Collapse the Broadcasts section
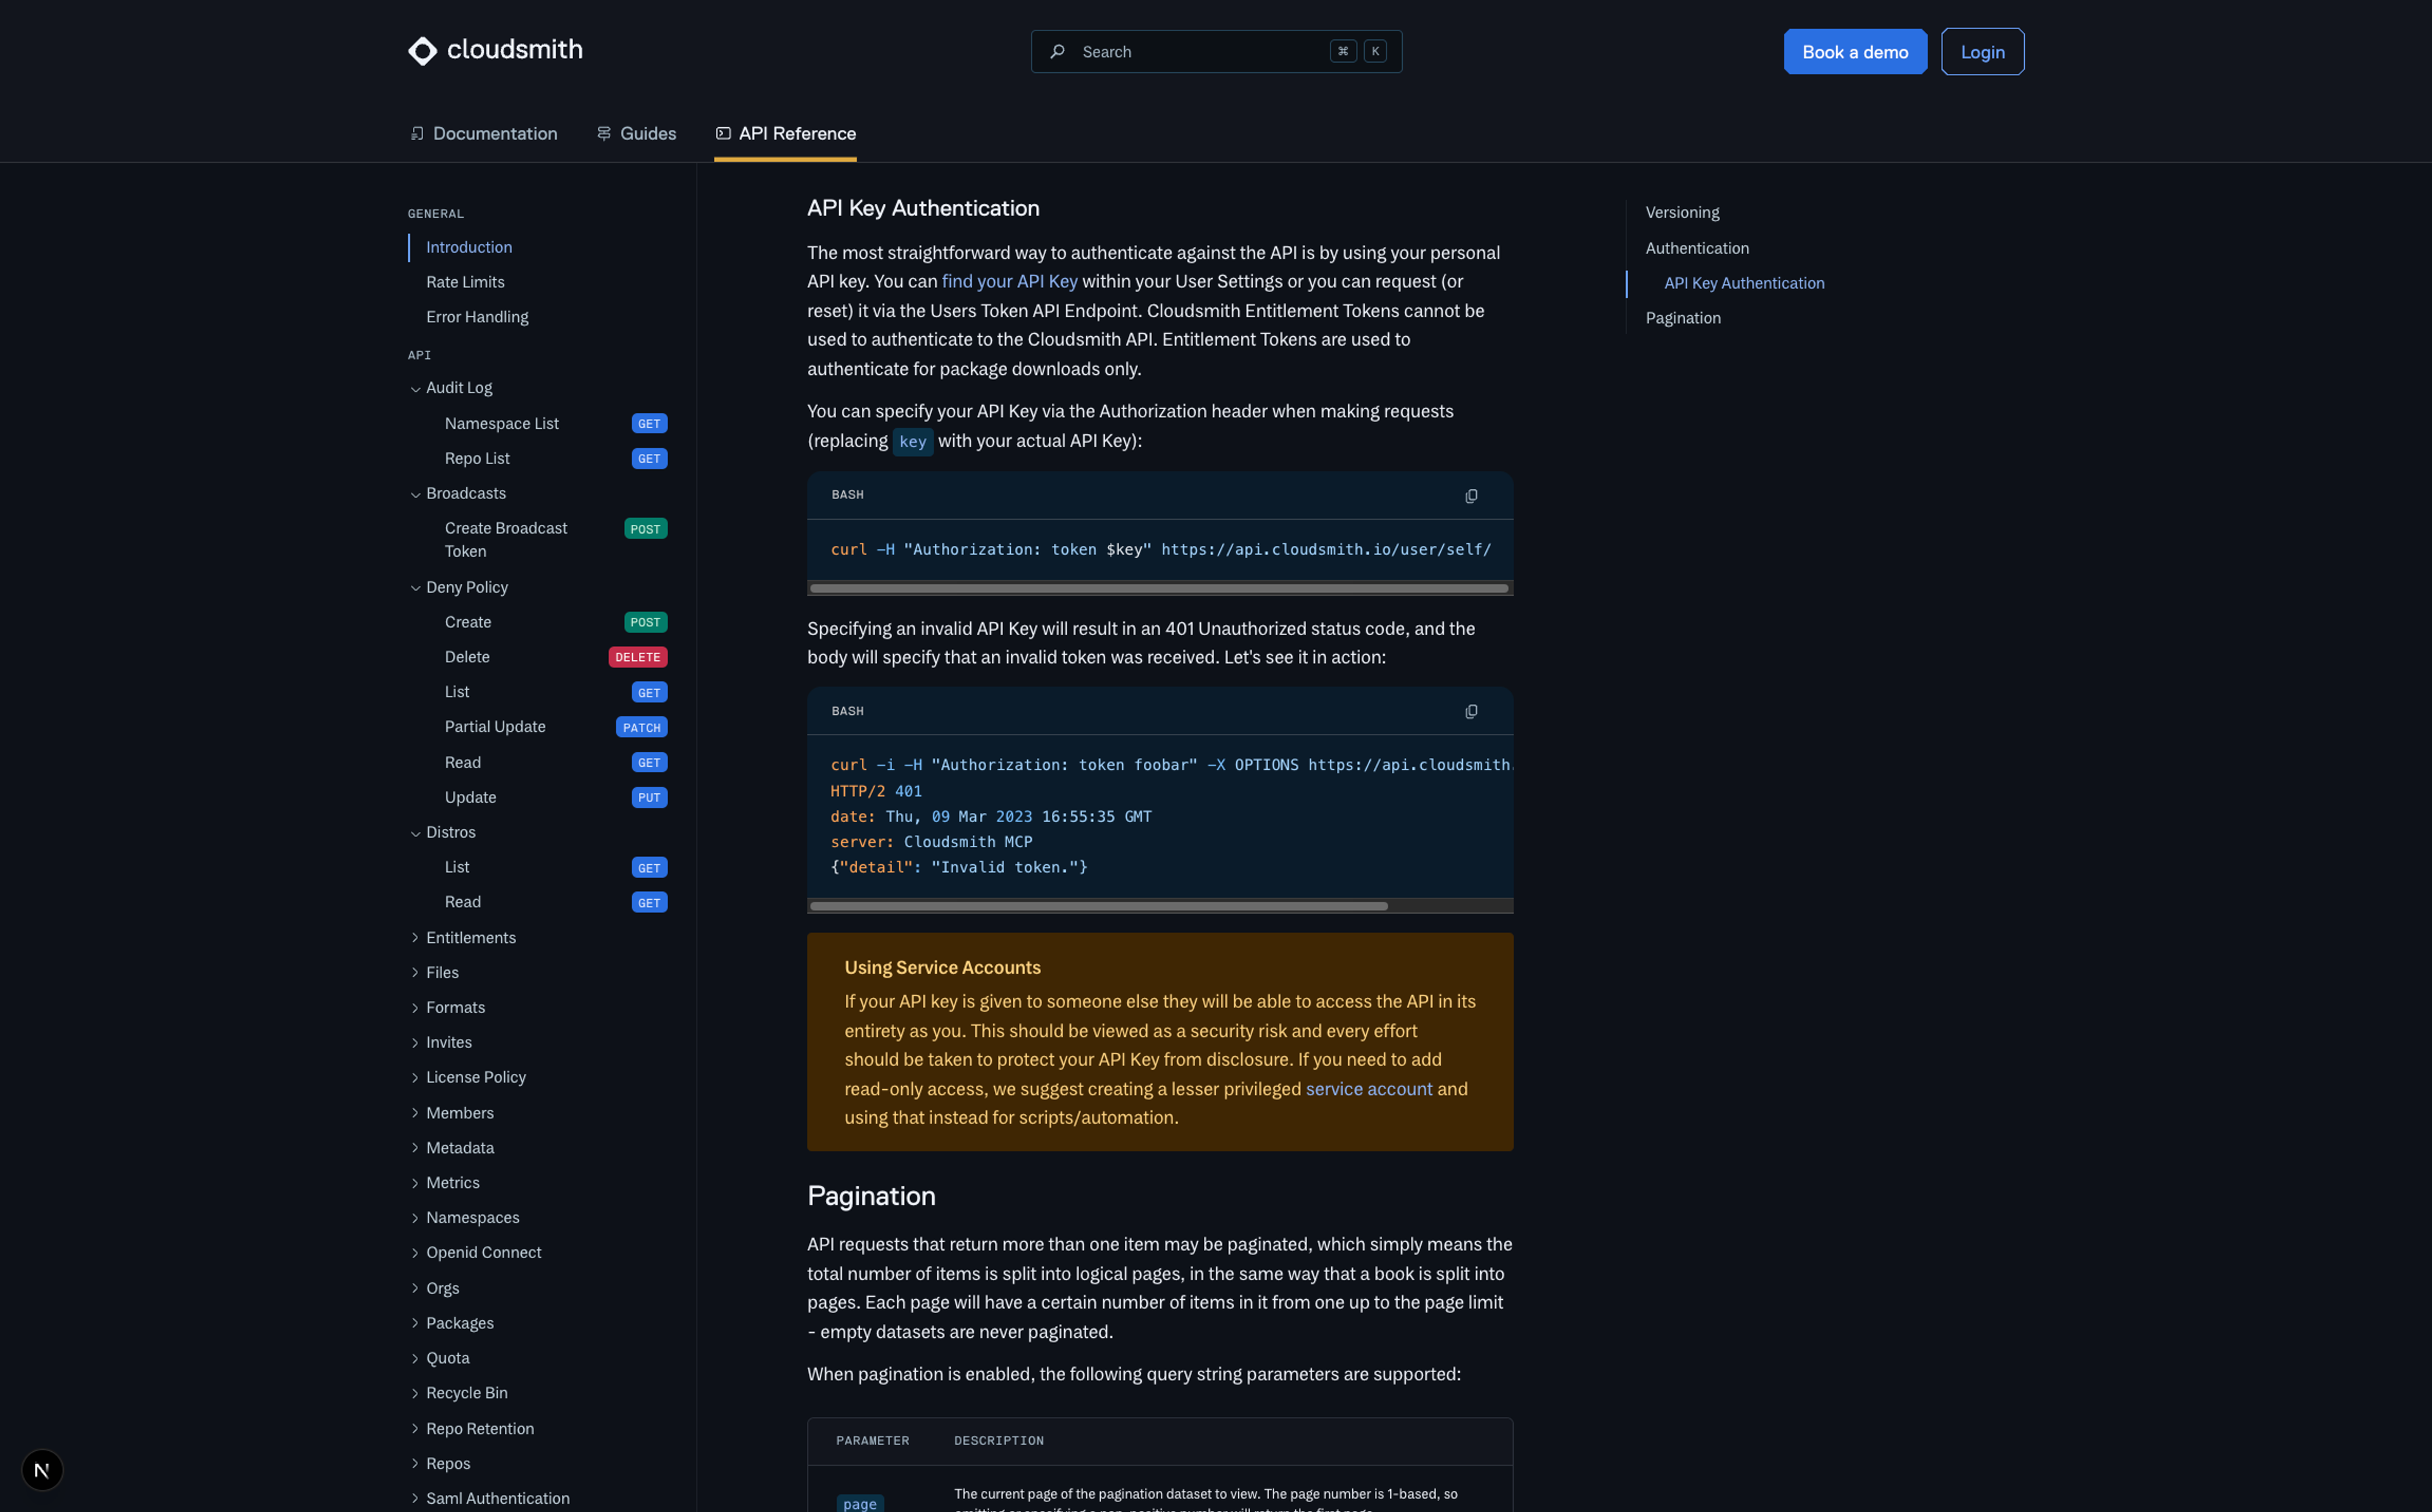The width and height of the screenshot is (2432, 1512). [457, 493]
